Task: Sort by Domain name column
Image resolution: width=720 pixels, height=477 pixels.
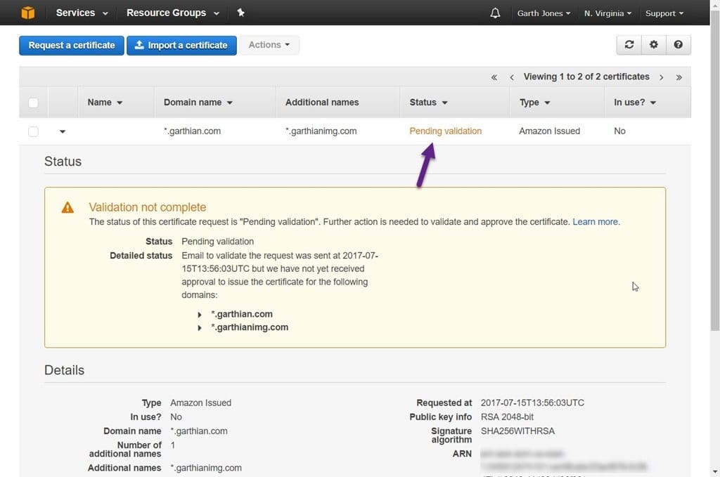Action: click(198, 103)
